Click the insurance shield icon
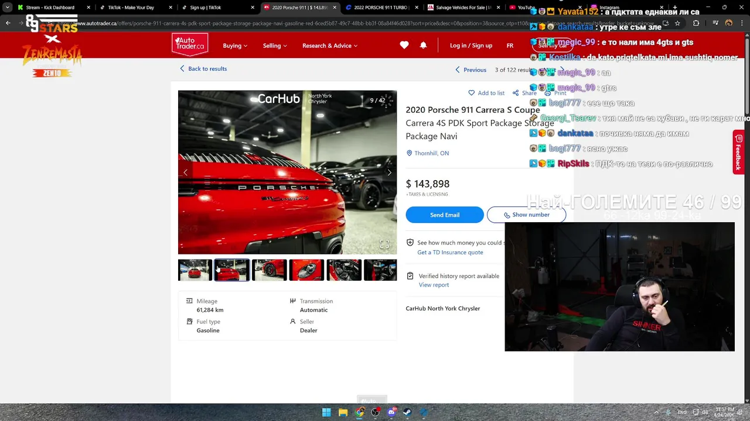Image resolution: width=750 pixels, height=421 pixels. (x=410, y=243)
